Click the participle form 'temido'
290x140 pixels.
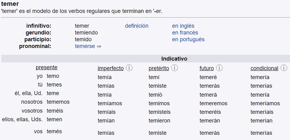point(83,39)
